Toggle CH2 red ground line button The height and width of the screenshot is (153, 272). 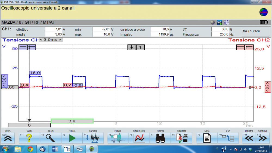point(241,47)
